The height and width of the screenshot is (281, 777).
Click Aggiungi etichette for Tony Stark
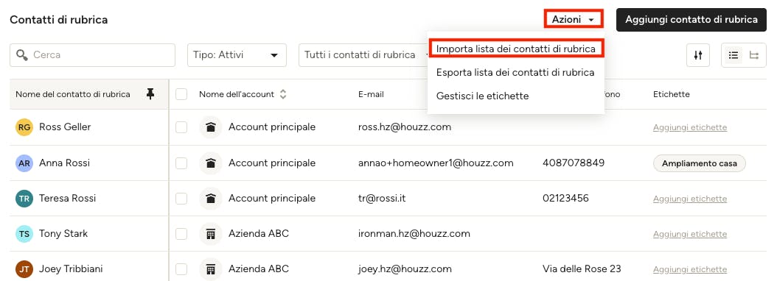pyautogui.click(x=690, y=234)
